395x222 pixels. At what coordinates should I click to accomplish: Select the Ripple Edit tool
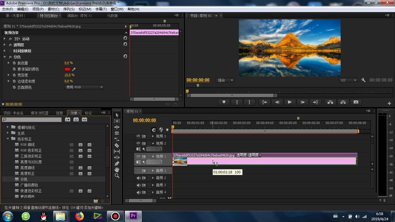coord(117,127)
